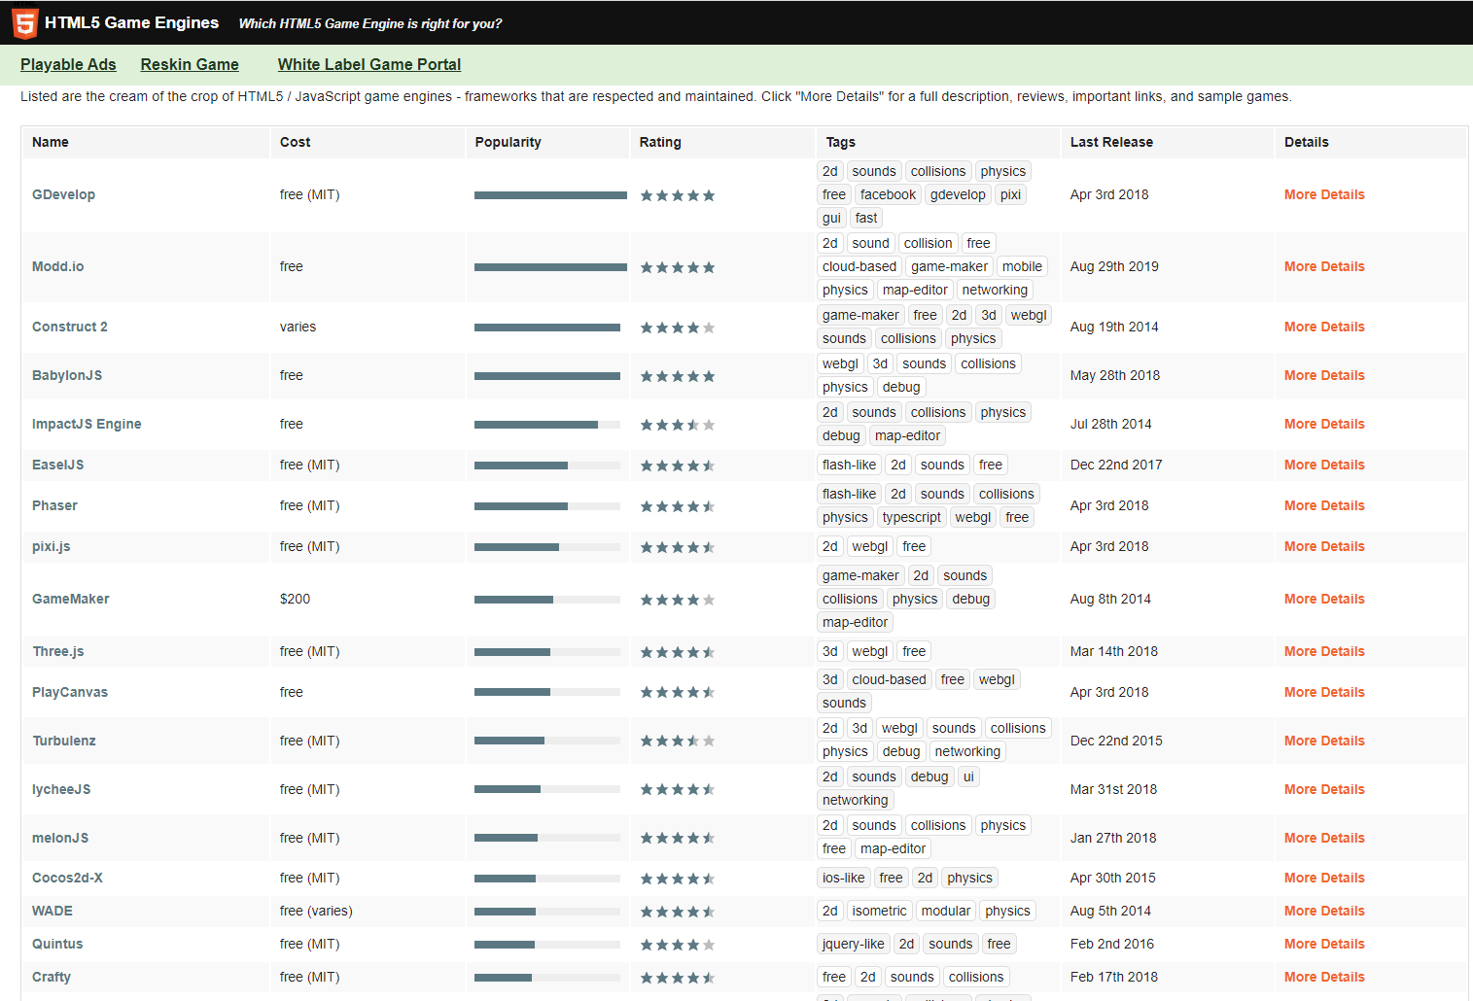Open the Construct 2 engine name
Screen dimensions: 1473x1001
pos(70,327)
